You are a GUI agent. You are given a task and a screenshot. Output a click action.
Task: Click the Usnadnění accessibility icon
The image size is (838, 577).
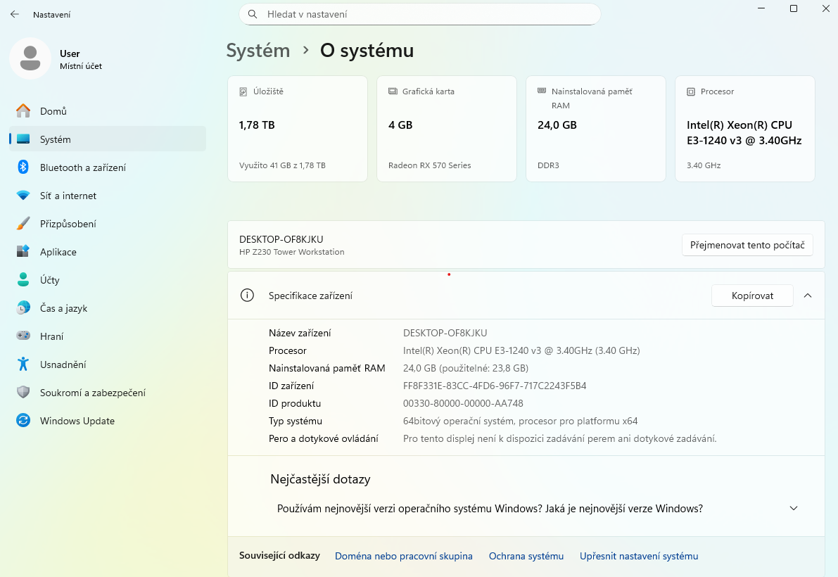click(24, 364)
